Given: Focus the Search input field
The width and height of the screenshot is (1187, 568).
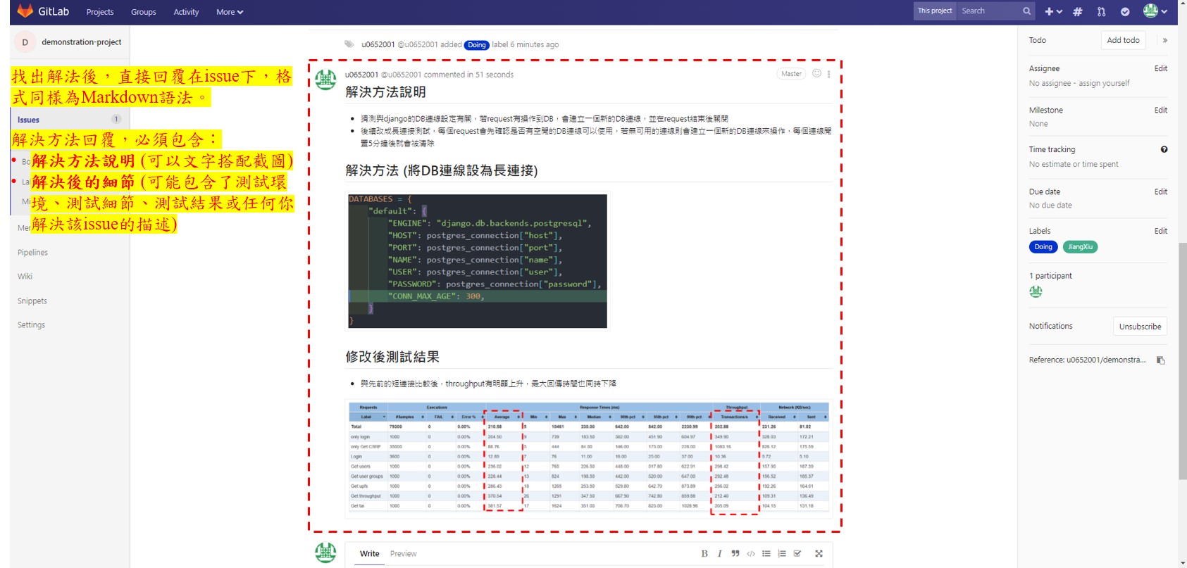Looking at the screenshot, I should click(x=989, y=11).
